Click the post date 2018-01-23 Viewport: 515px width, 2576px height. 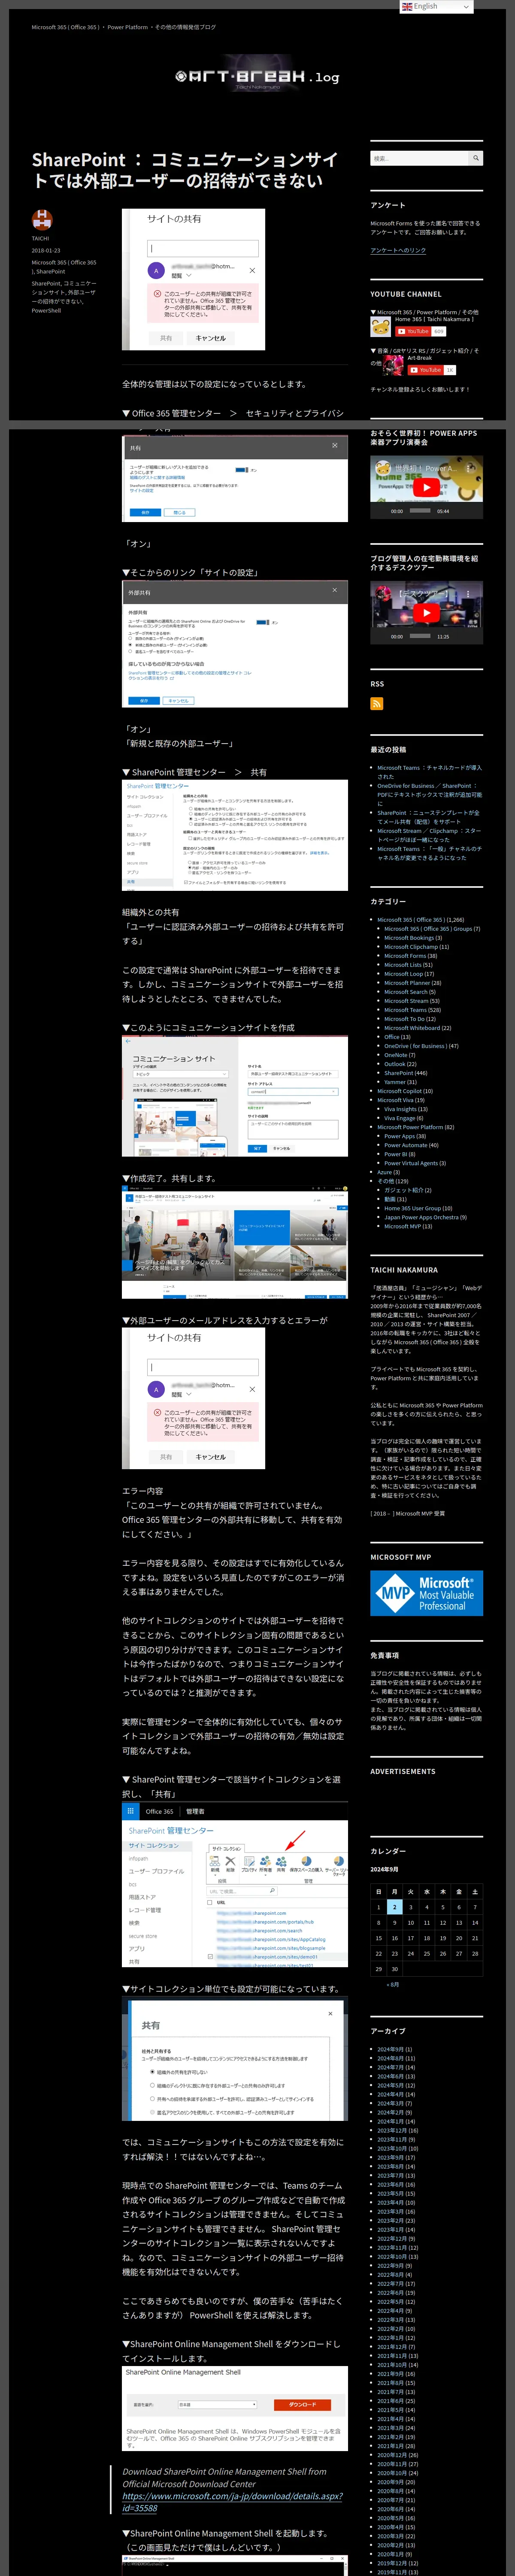pyautogui.click(x=45, y=251)
